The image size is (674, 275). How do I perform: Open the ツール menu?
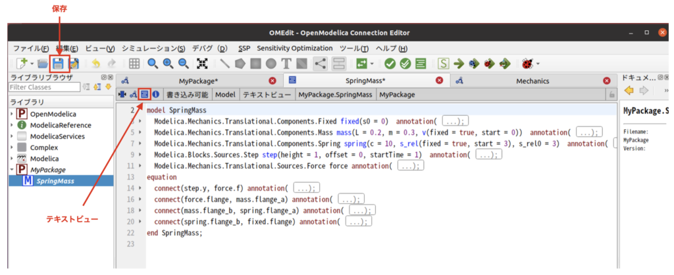coord(354,48)
